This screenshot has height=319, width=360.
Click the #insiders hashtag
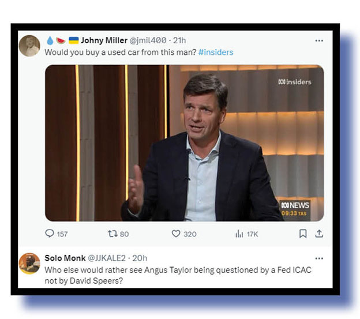[216, 52]
